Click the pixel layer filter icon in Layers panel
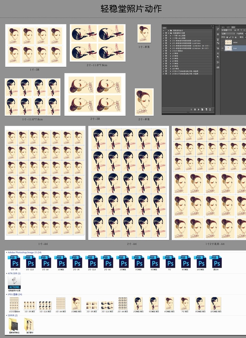The image size is (246, 338). [235, 30]
